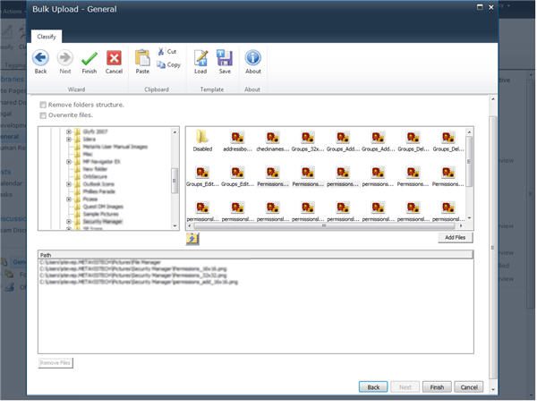
Task: Select the Metalogix User Manual Images folder
Action: point(115,147)
